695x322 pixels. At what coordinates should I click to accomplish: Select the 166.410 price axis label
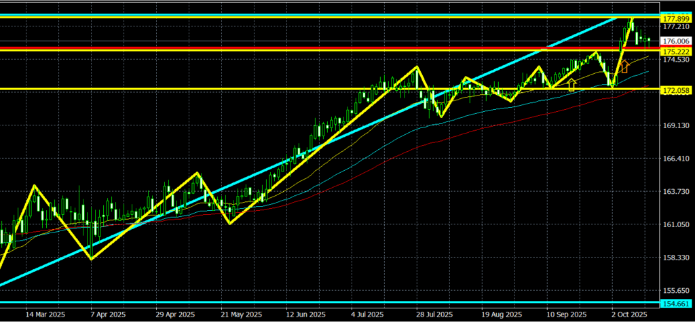click(x=675, y=159)
